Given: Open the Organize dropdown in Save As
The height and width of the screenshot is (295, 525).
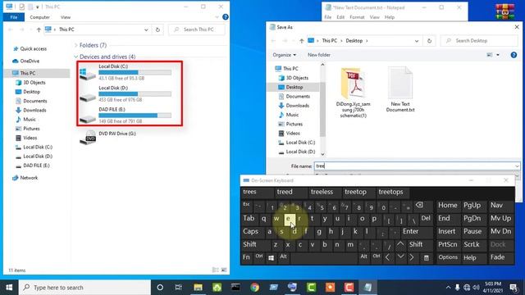Looking at the screenshot, I should [285, 55].
